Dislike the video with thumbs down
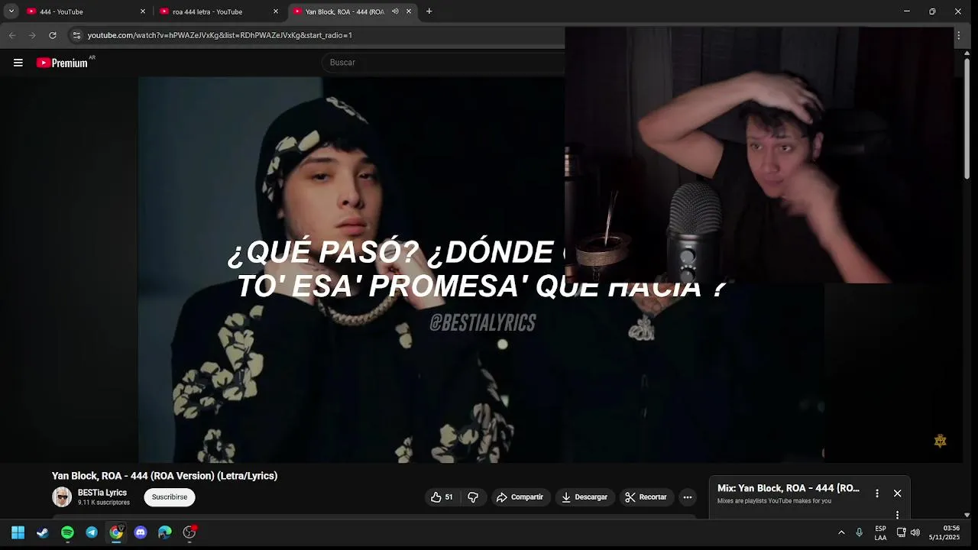 [473, 497]
